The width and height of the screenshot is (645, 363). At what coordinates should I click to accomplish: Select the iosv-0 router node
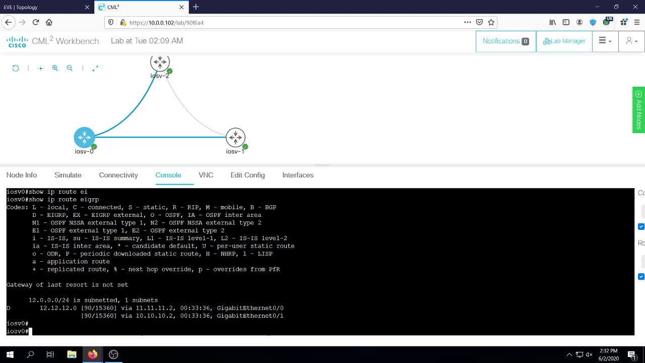pos(84,137)
